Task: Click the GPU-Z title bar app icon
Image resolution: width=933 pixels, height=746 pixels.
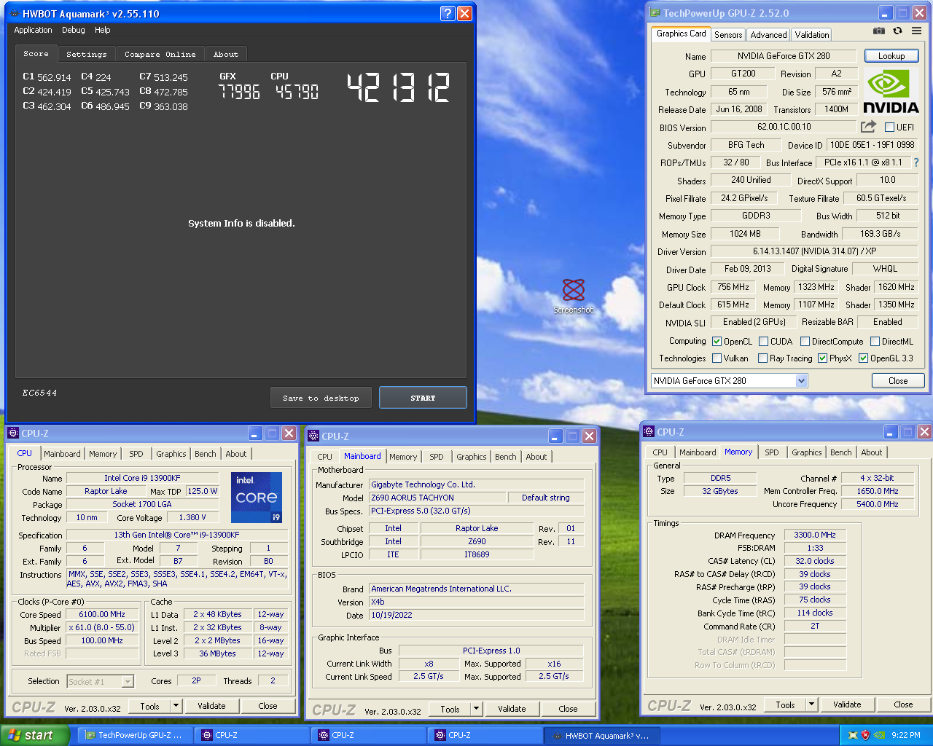Action: [x=655, y=13]
